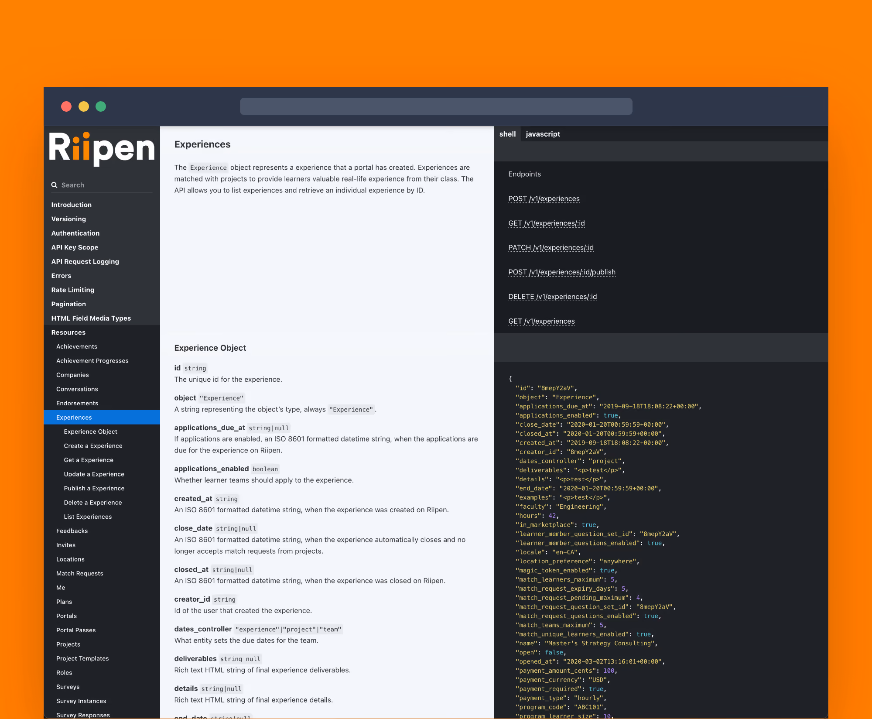The width and height of the screenshot is (872, 719).
Task: Click the "program_code": "ABC101" JSON line
Action: click(561, 707)
